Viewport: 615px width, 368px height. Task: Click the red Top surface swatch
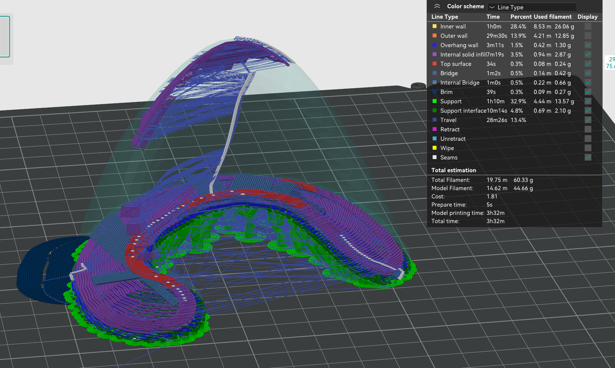pos(434,64)
